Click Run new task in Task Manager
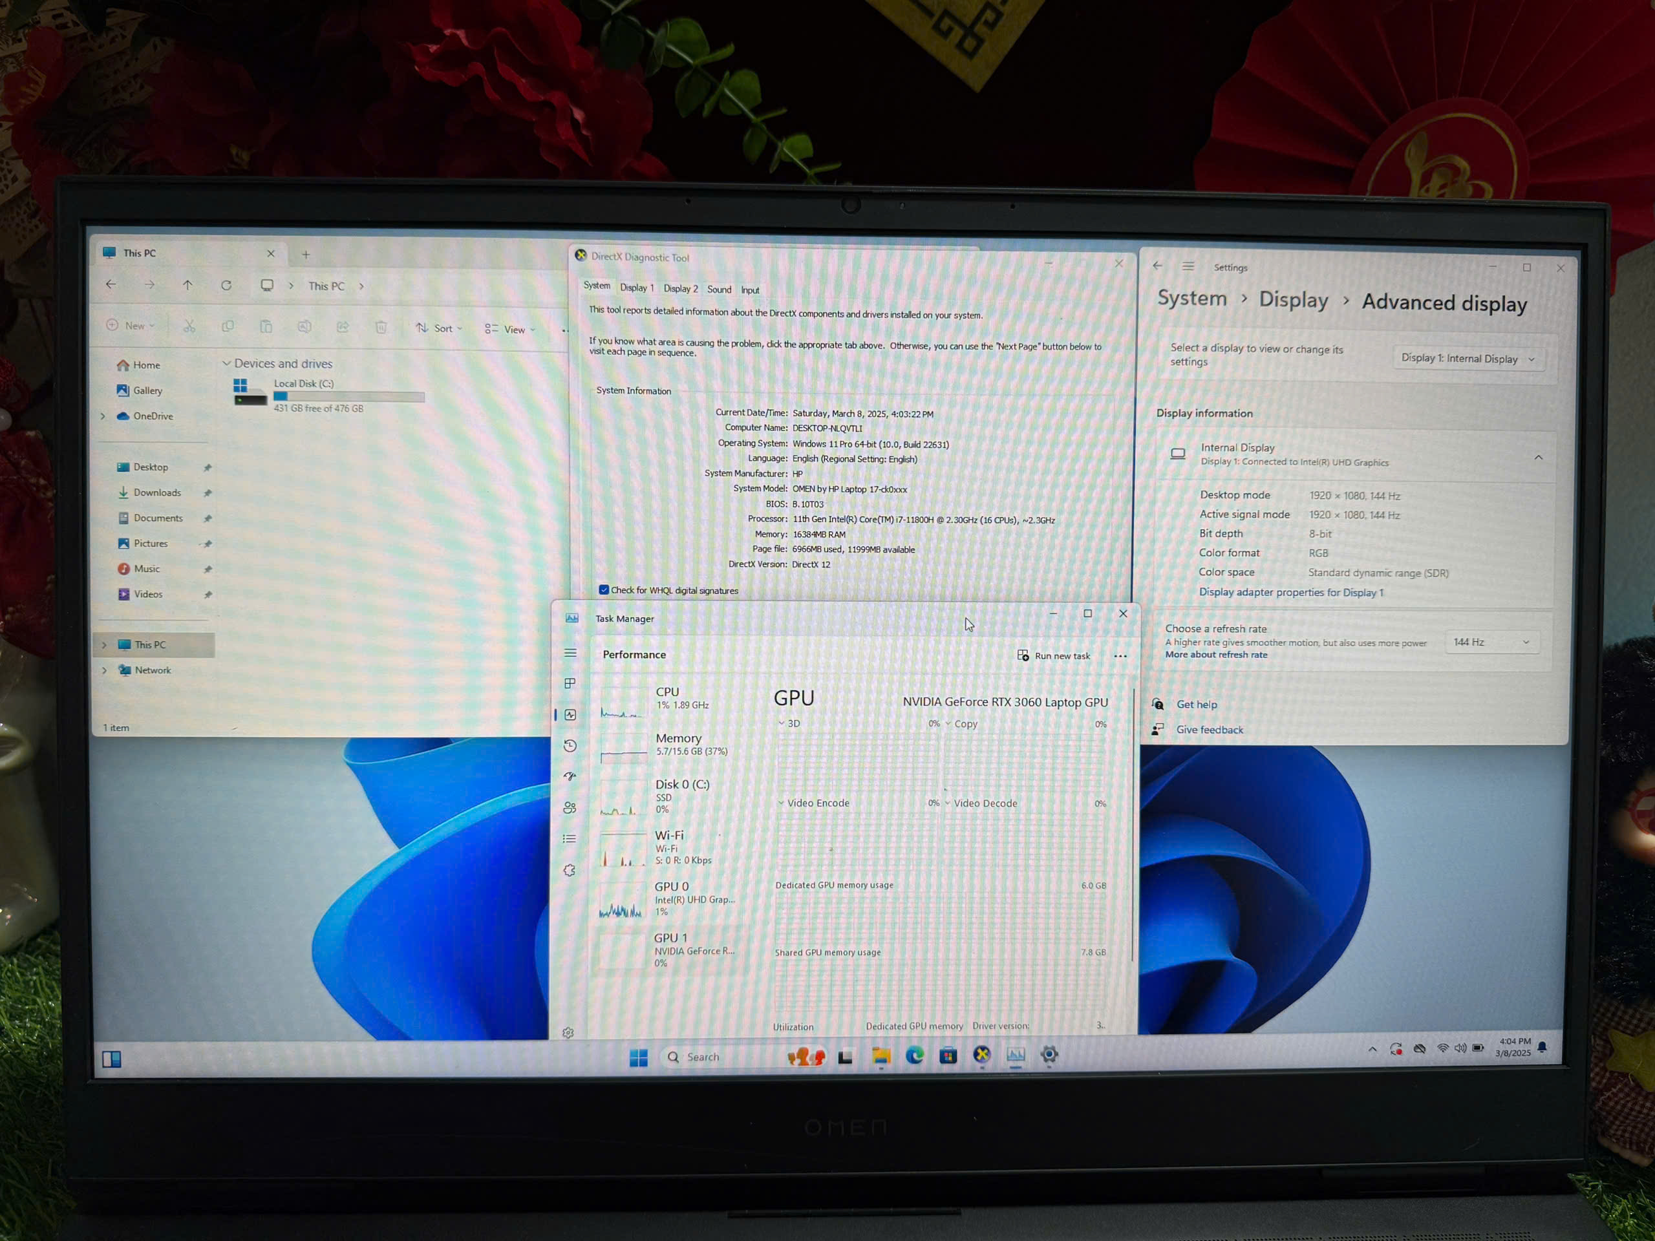The image size is (1655, 1241). [x=1054, y=655]
